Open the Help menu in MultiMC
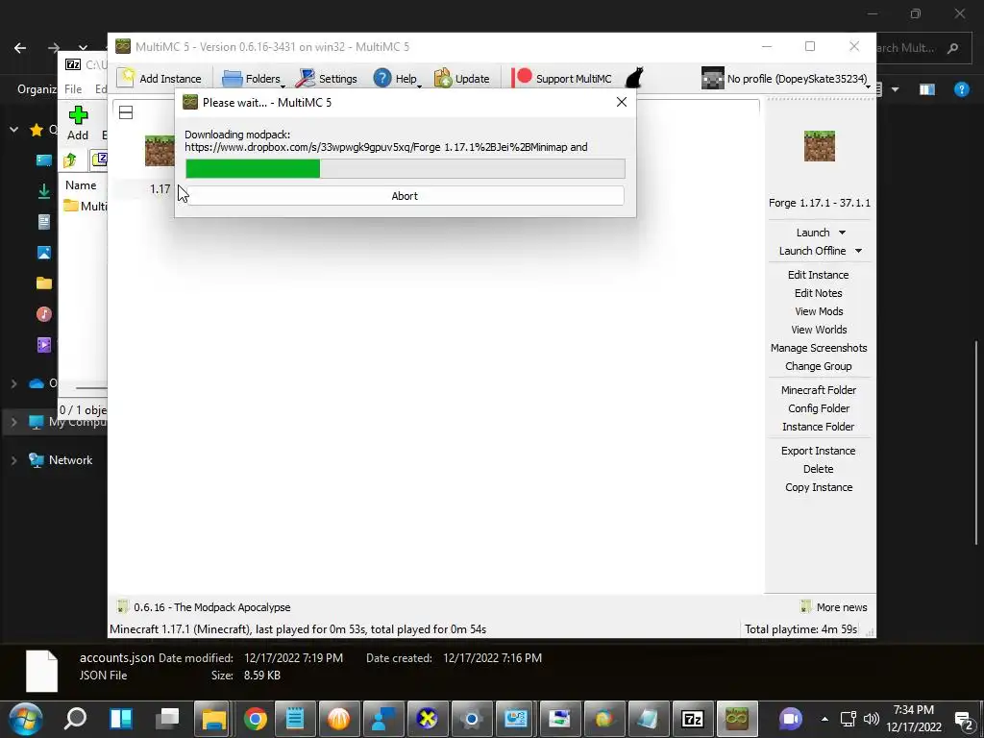The image size is (984, 738). [397, 79]
